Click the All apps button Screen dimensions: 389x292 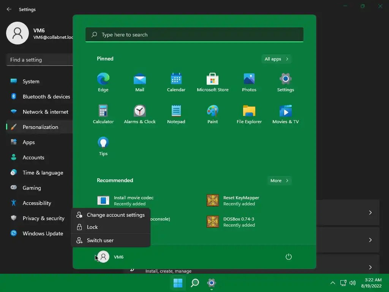[x=277, y=59]
